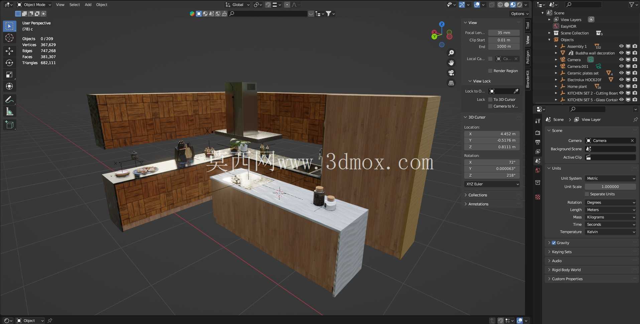Open the Collection properties box icon
The image size is (640, 324).
pos(538,182)
